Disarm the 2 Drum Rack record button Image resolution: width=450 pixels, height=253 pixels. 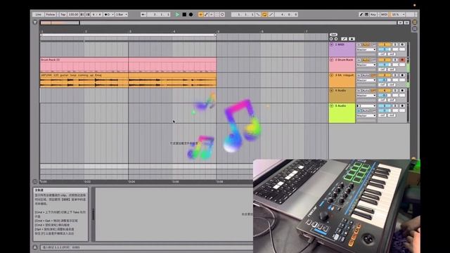pyautogui.click(x=402, y=60)
